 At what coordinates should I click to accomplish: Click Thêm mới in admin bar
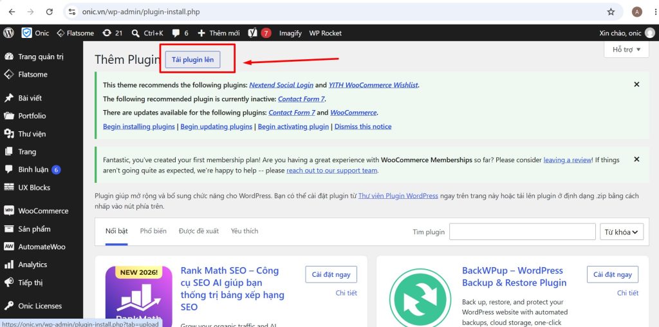coord(219,33)
